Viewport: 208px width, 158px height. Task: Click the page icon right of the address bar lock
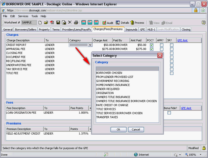coord(203,10)
